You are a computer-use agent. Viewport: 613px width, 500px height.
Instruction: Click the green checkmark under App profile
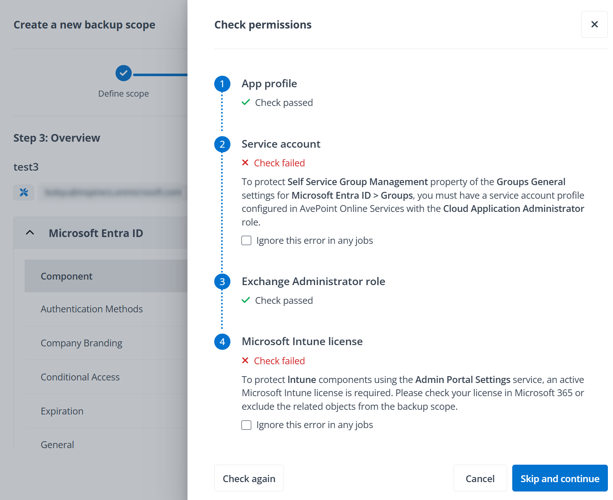[246, 102]
